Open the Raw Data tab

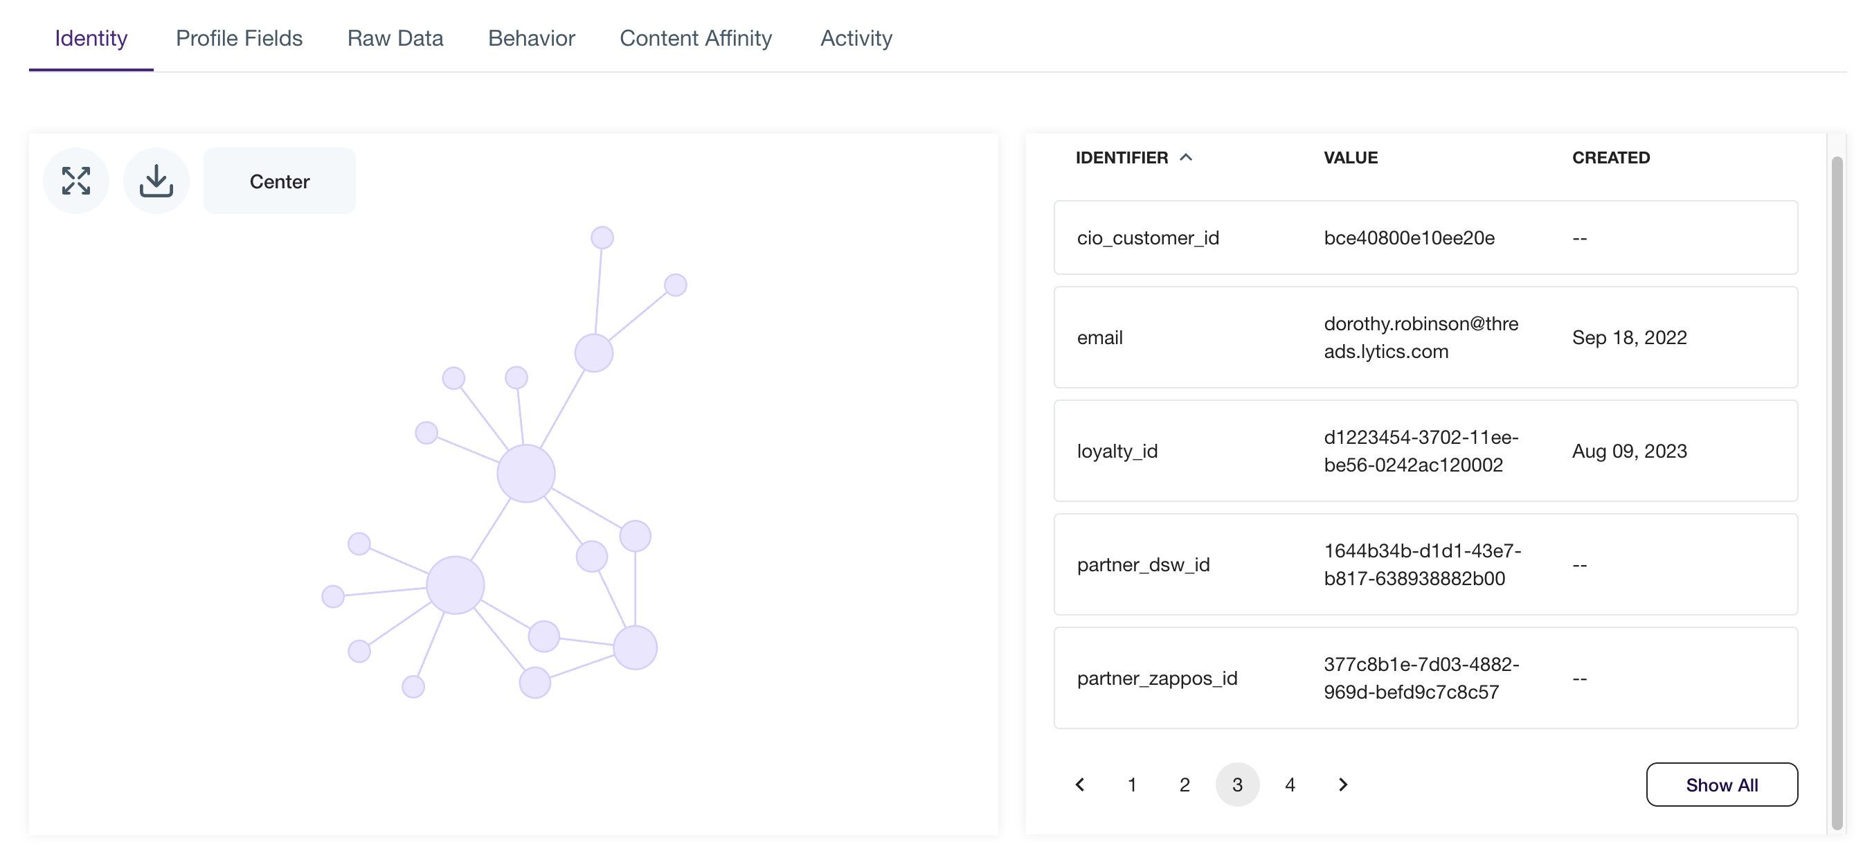(395, 38)
